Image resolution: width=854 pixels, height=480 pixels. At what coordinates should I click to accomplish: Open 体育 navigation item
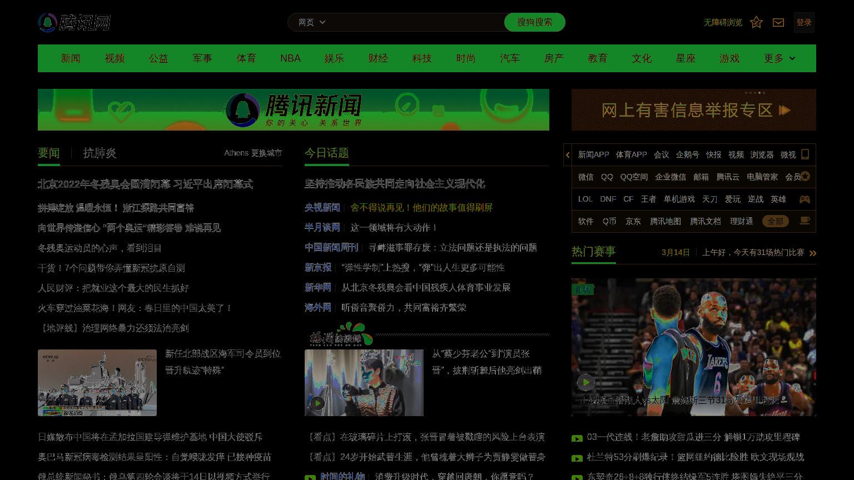tap(246, 58)
